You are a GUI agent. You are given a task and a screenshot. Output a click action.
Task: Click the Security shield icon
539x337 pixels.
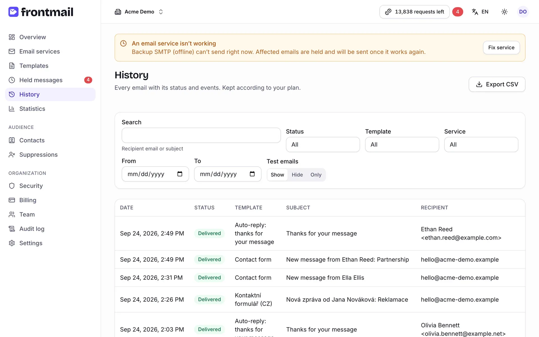12,186
